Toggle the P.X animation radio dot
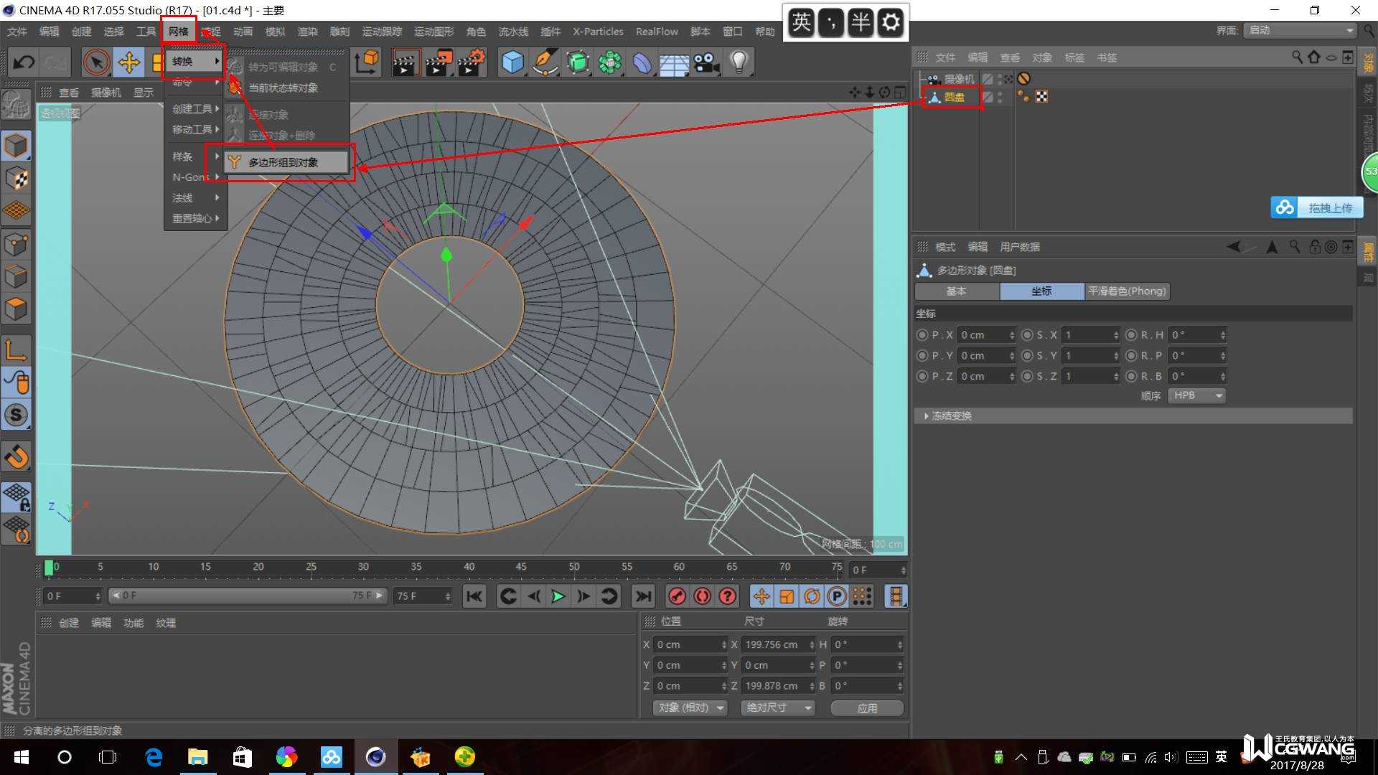Viewport: 1378px width, 775px height. point(922,335)
